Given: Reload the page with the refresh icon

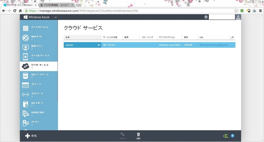Looking at the screenshot, I should [x=15, y=11].
